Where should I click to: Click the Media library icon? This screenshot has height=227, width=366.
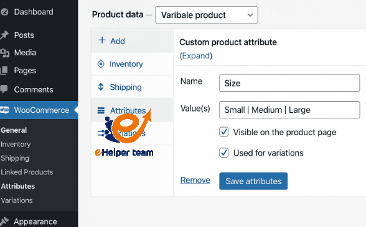(4, 53)
